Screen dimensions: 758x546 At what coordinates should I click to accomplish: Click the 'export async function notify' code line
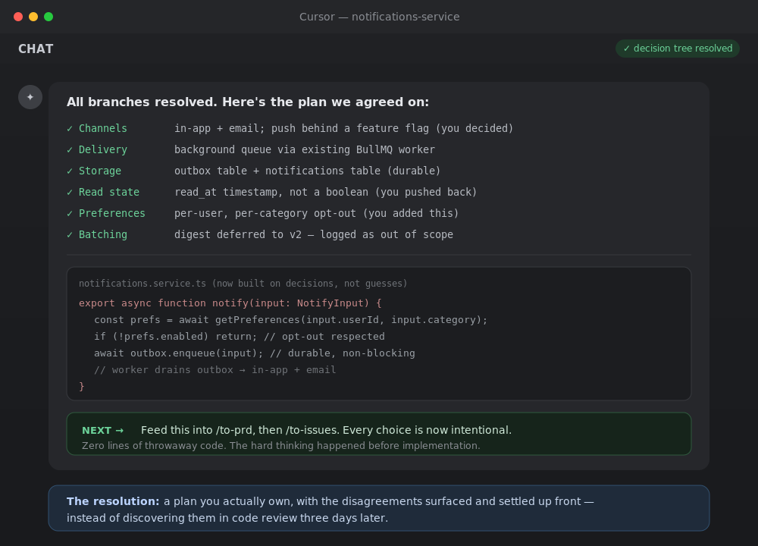(x=230, y=303)
